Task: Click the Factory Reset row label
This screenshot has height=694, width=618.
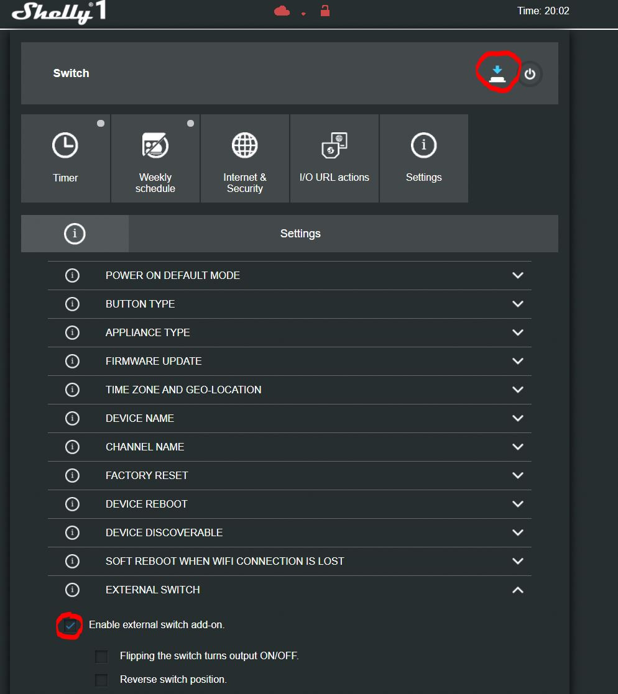Action: pos(147,475)
